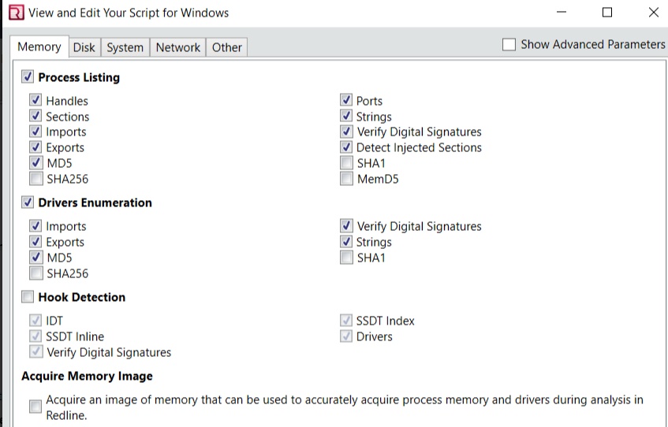This screenshot has width=668, height=427.
Task: Switch to the Disk tab
Action: (x=84, y=47)
